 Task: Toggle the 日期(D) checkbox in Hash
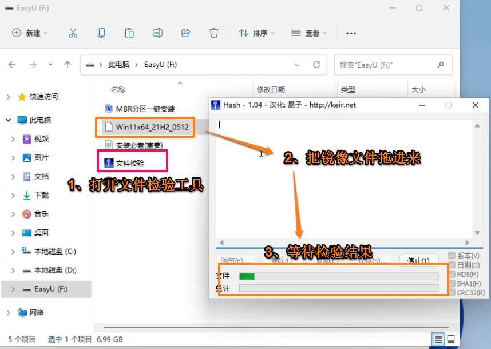[452, 265]
